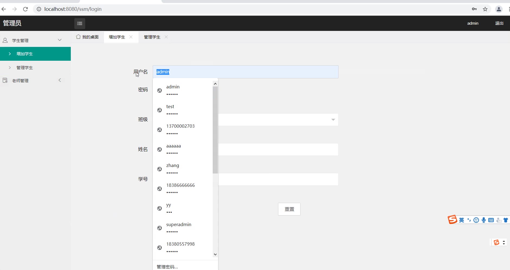Click the Sogou soft keyboard icon

click(x=491, y=220)
